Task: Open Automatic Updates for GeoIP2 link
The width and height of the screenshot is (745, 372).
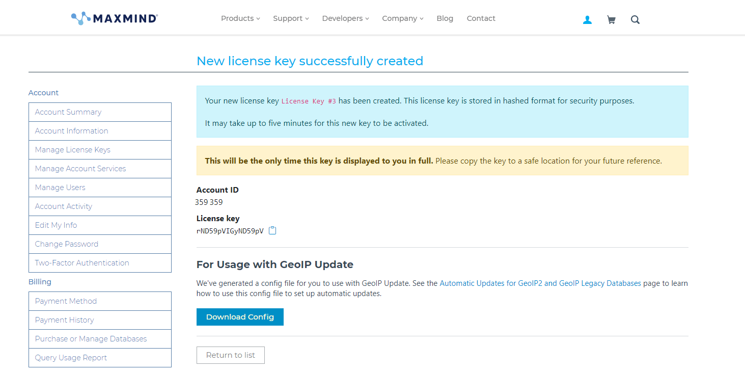Action: pyautogui.click(x=540, y=283)
